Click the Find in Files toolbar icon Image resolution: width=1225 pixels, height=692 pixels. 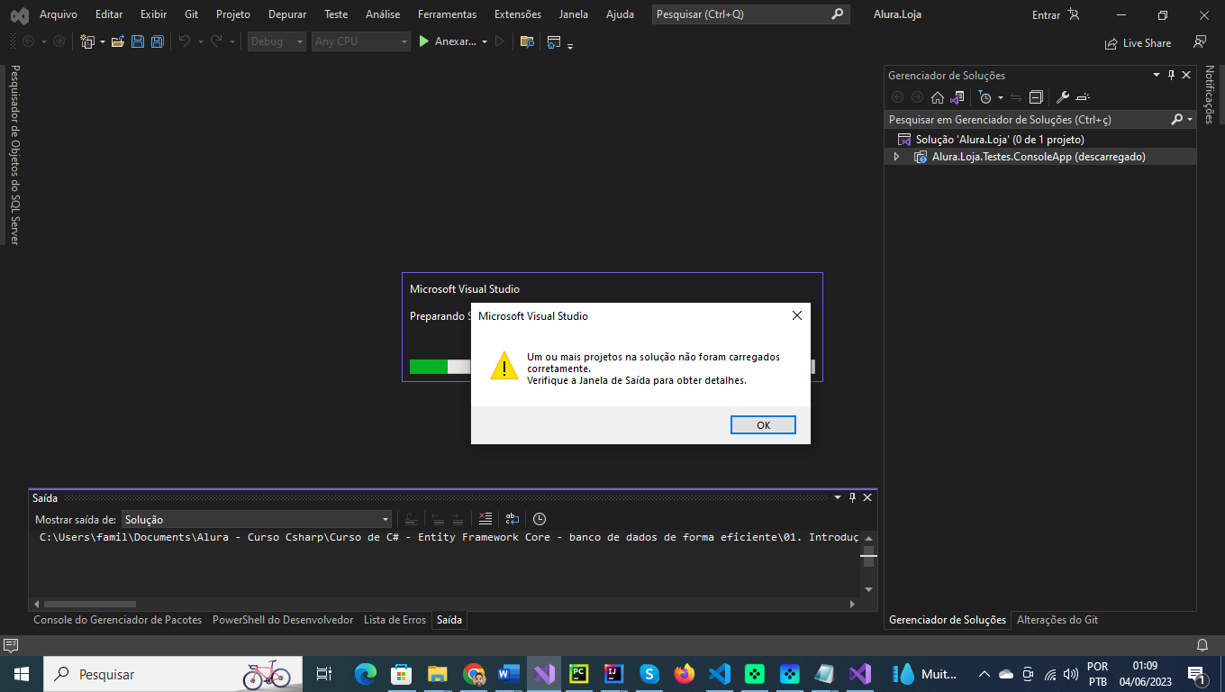coord(527,41)
